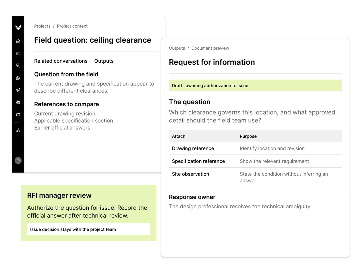Click the 'Question from the field' heading
Viewport: 362px width, 271px height.
(x=66, y=74)
